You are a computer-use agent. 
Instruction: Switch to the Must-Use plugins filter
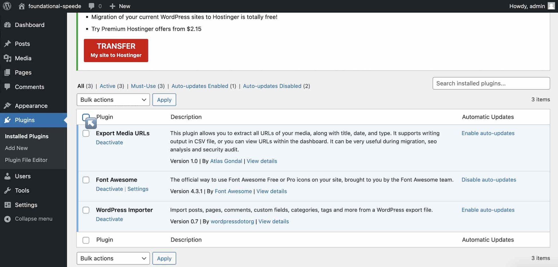point(143,86)
